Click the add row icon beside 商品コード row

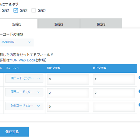tap(139, 91)
